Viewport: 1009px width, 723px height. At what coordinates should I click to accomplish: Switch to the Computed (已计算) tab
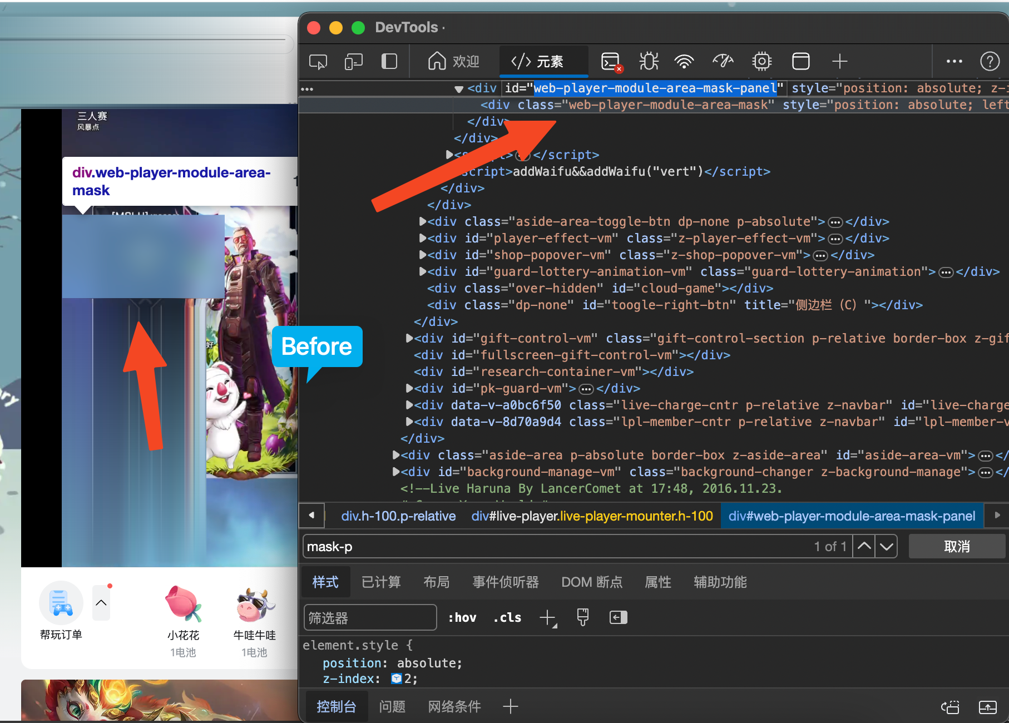pyautogui.click(x=381, y=582)
